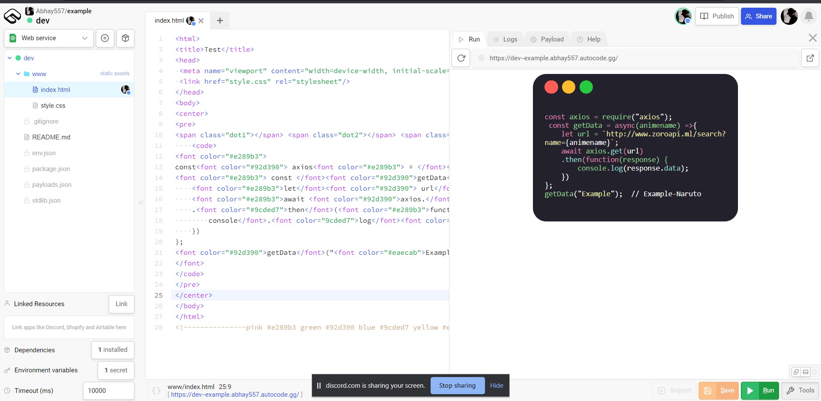This screenshot has height=401, width=821.
Task: Open package.json file
Action: point(51,169)
